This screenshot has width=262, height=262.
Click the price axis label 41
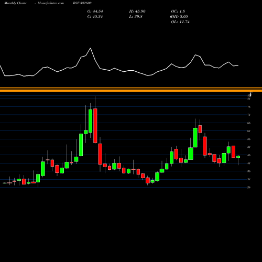coord(249,163)
